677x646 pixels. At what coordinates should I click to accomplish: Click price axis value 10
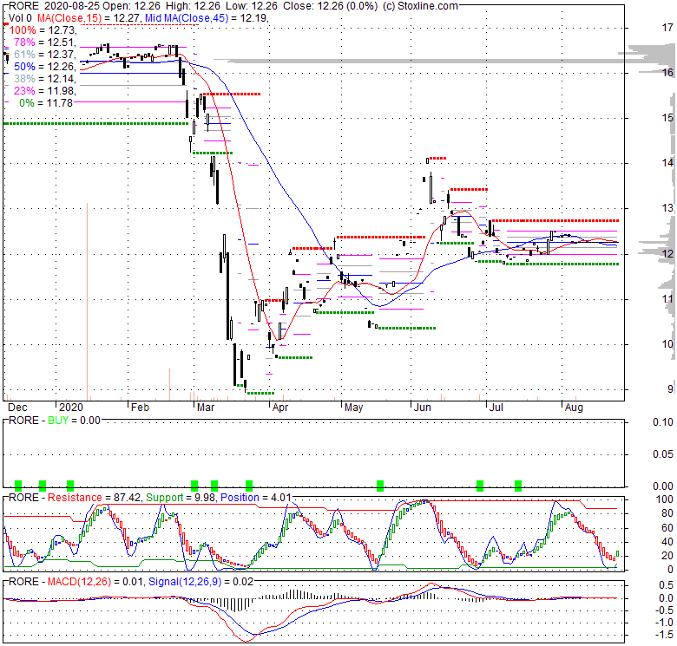pos(667,343)
